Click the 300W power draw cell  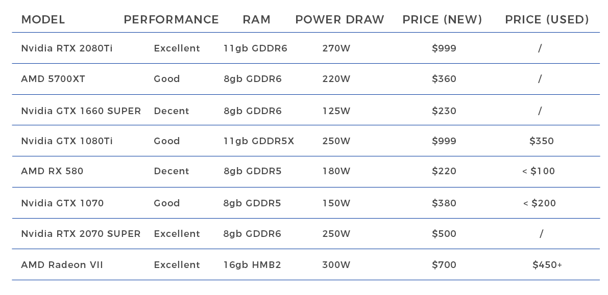tap(336, 265)
